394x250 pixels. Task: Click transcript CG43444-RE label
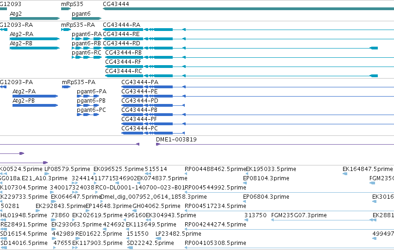(x=121, y=34)
